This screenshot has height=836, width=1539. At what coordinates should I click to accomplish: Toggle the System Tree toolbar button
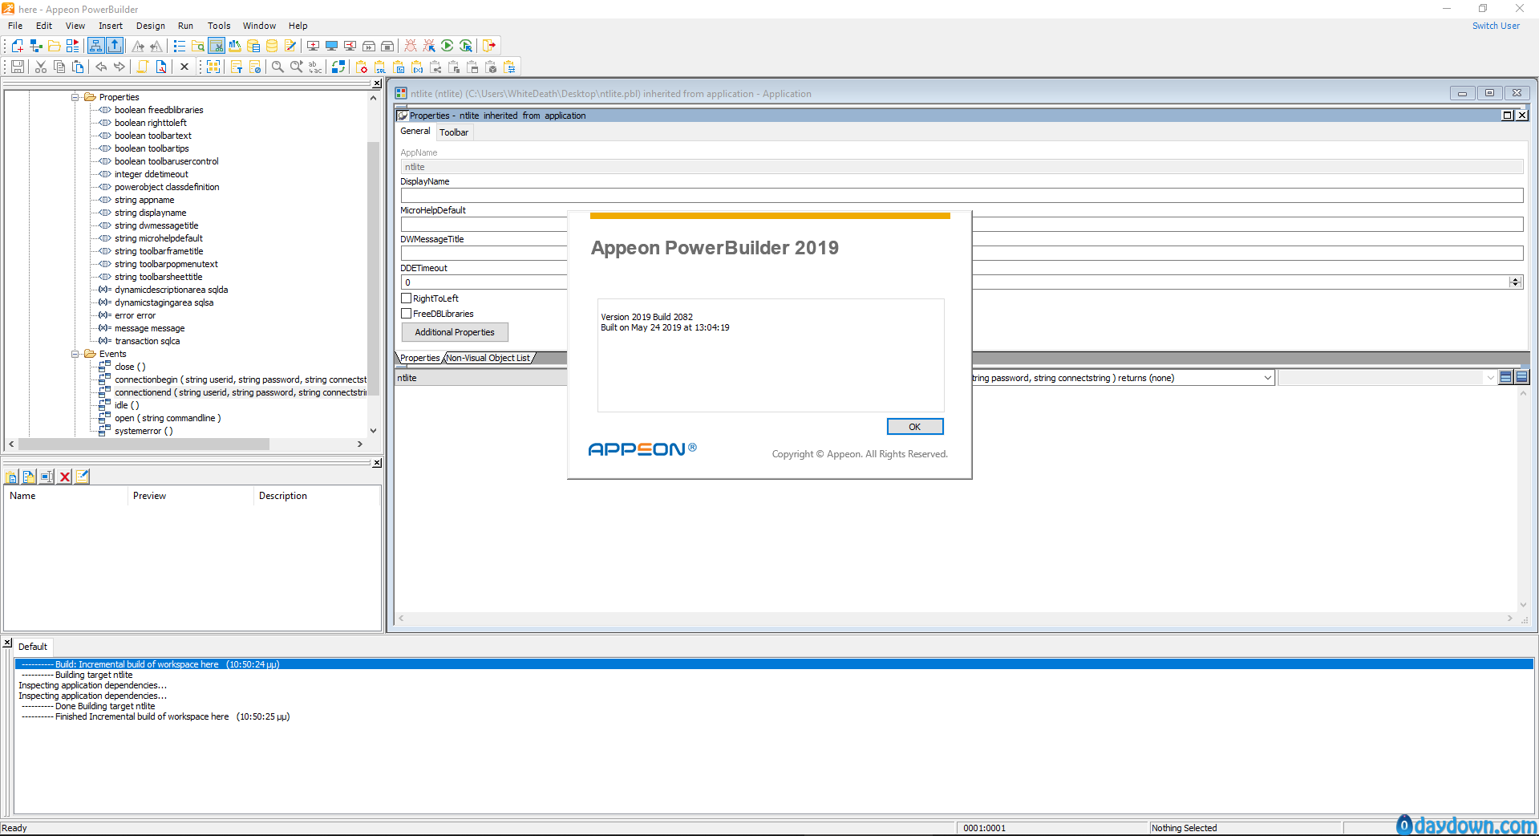96,46
